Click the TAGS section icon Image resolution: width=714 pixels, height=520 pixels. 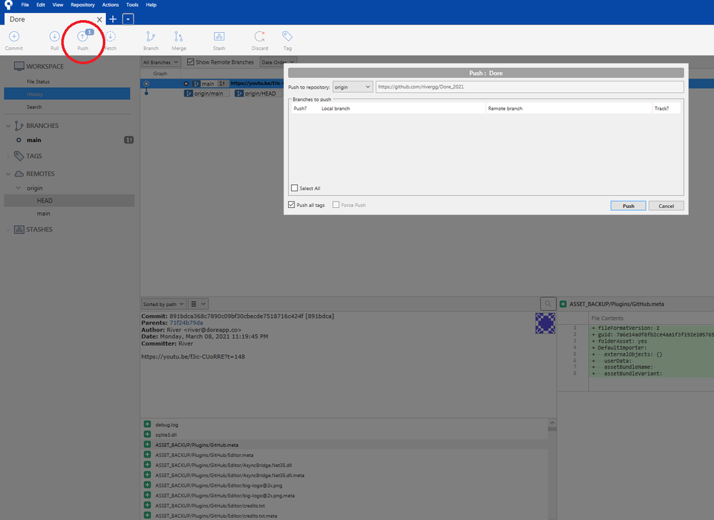pos(19,156)
